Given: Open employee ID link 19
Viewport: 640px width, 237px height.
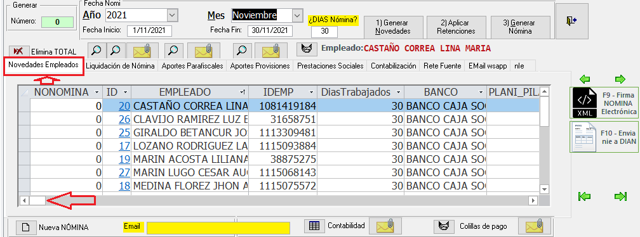Looking at the screenshot, I should pos(124,159).
